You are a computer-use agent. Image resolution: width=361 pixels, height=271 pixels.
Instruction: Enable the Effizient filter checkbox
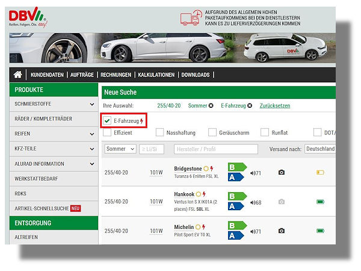tap(107, 132)
